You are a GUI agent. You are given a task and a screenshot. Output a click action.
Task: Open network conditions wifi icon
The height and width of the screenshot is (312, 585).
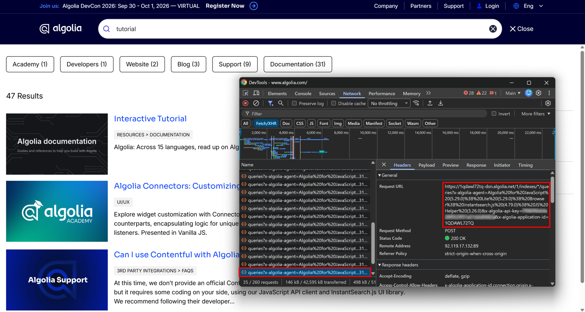pos(417,103)
